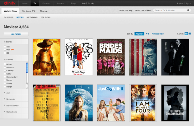Open the Bridesmaids movie poster
194x126 pixels.
[x=111, y=57]
